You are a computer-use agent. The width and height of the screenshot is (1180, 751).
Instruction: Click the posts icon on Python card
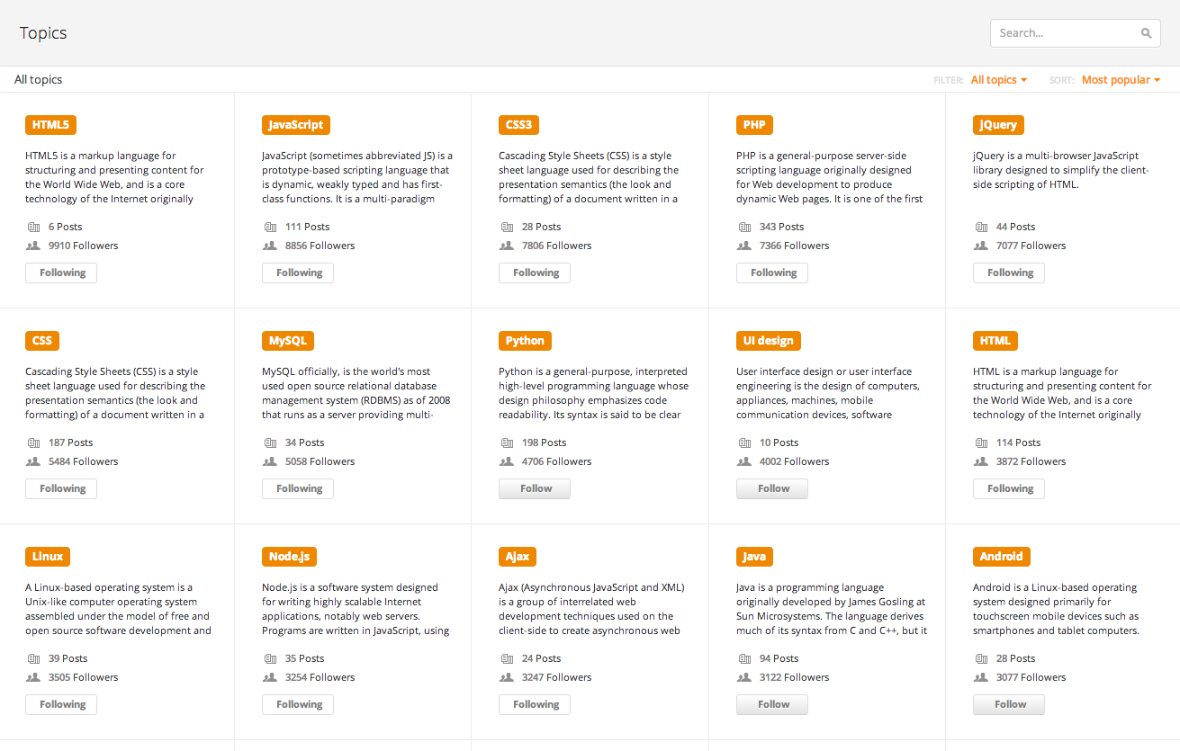[507, 443]
